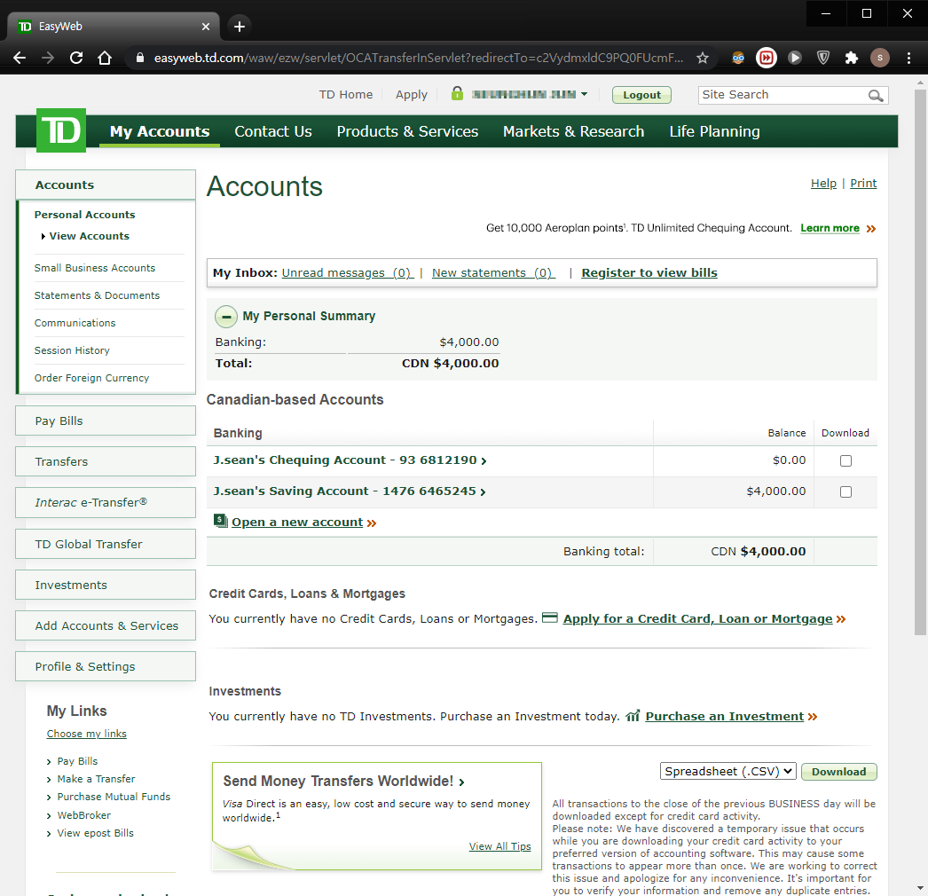The image size is (928, 896).
Task: Click Register to view bills link
Action: coord(649,273)
